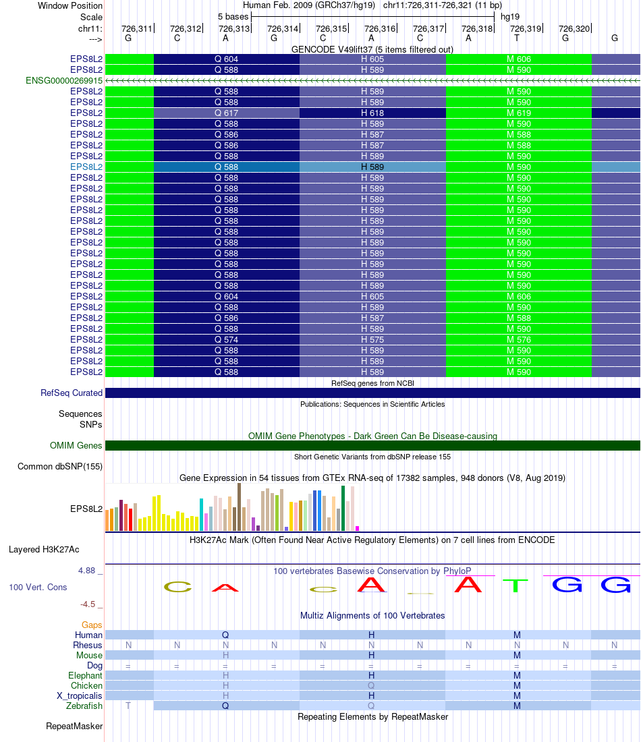Open OMIM Gene Phenotypes track title
Image resolution: width=641 pixels, height=742 pixels.
tap(372, 436)
